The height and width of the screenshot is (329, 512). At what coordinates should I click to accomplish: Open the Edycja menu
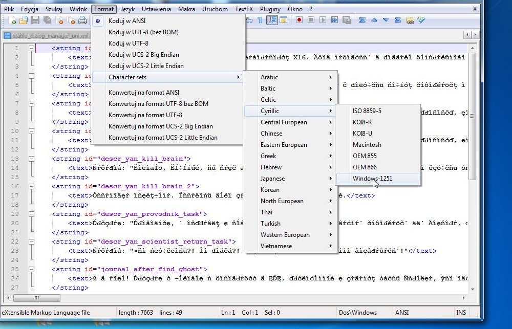point(29,9)
